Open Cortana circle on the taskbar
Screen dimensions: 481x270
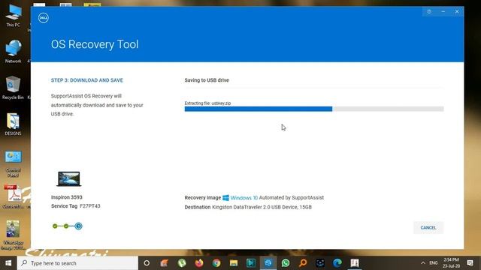tap(147, 263)
